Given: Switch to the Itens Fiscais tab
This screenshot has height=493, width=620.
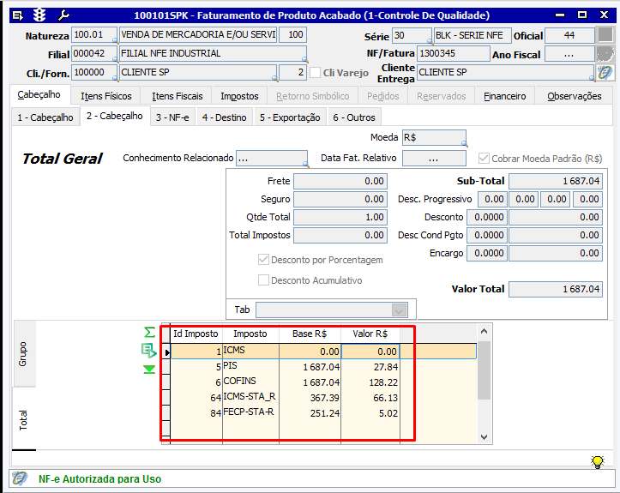Looking at the screenshot, I should [178, 96].
